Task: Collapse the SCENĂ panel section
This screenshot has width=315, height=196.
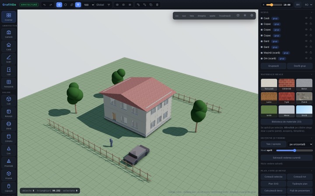Action: click(x=311, y=12)
